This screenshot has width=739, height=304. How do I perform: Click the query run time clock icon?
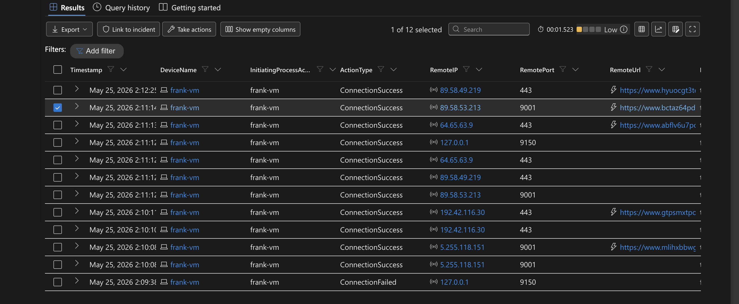(540, 29)
